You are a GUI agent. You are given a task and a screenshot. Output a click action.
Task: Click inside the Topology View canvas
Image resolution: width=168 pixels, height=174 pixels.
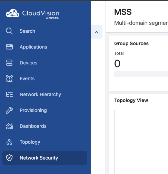tap(141, 142)
